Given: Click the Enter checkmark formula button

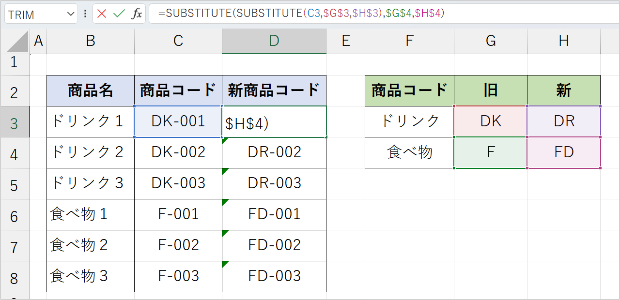Looking at the screenshot, I should tap(119, 14).
